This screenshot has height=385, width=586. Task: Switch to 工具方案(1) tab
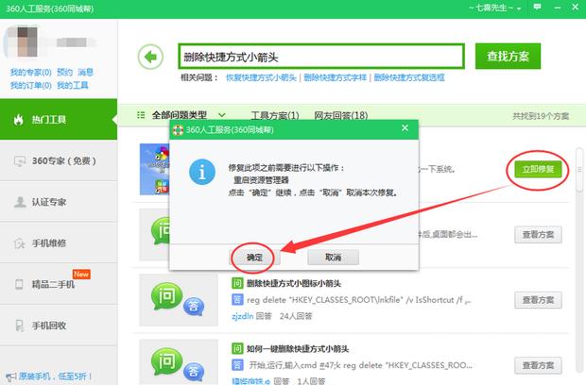(x=275, y=116)
